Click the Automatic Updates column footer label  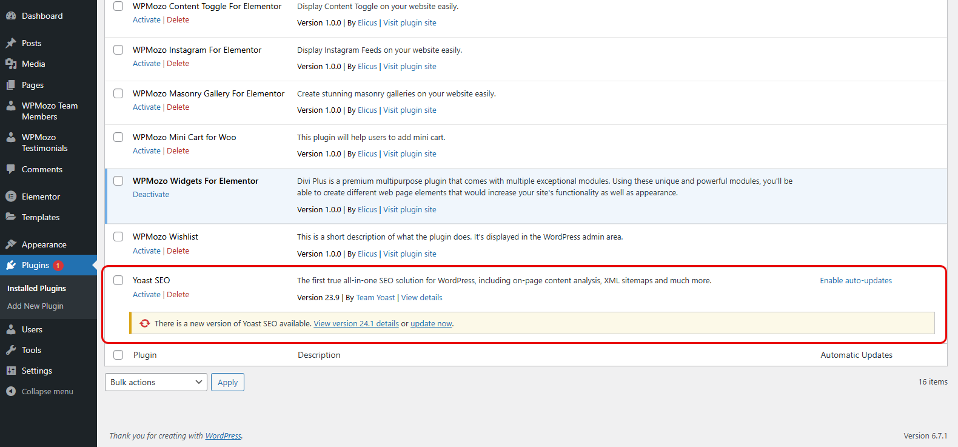click(856, 355)
